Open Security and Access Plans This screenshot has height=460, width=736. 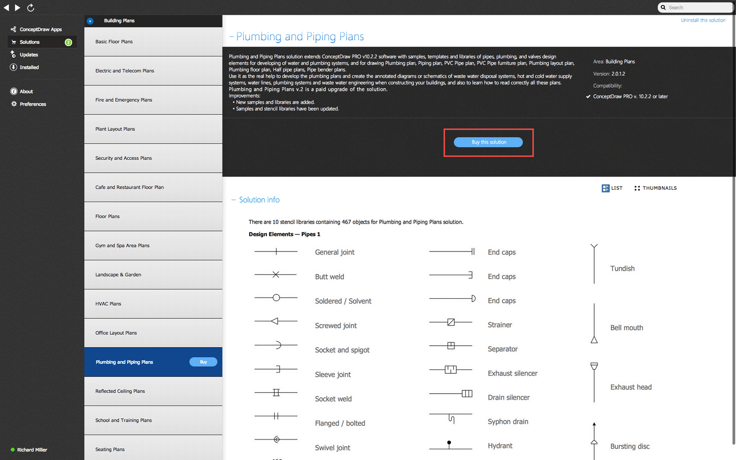click(x=153, y=158)
